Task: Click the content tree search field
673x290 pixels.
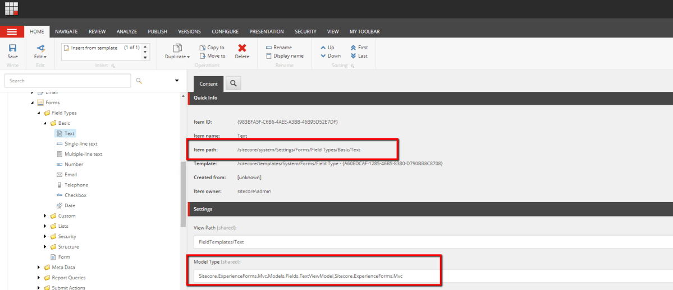Action: [x=67, y=81]
